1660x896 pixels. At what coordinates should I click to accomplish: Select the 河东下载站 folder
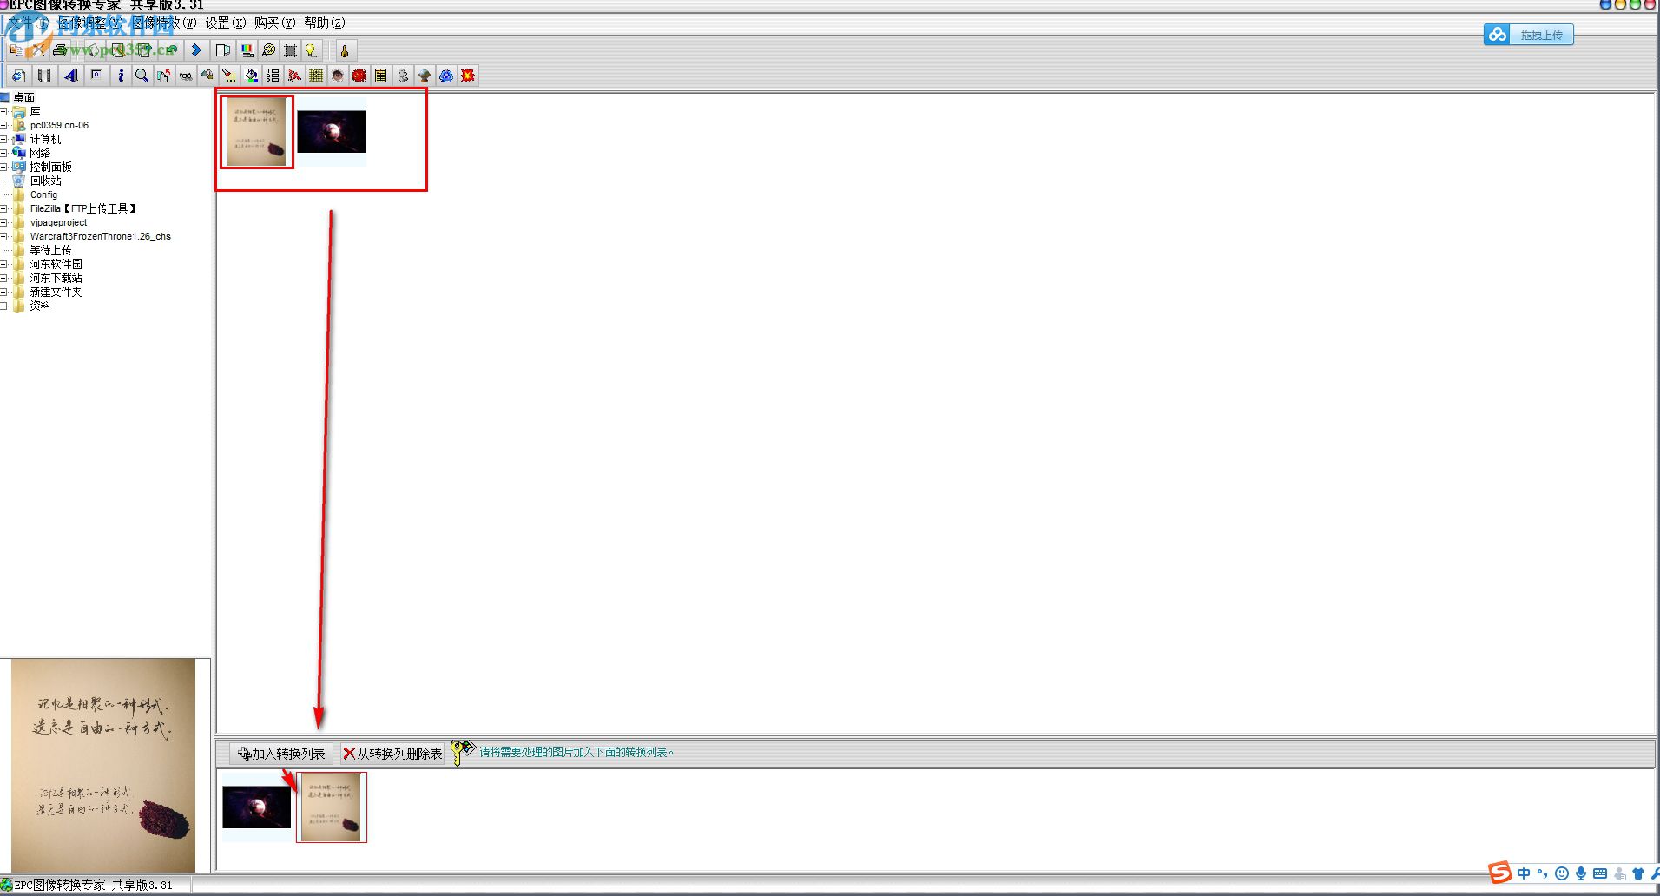(x=56, y=278)
